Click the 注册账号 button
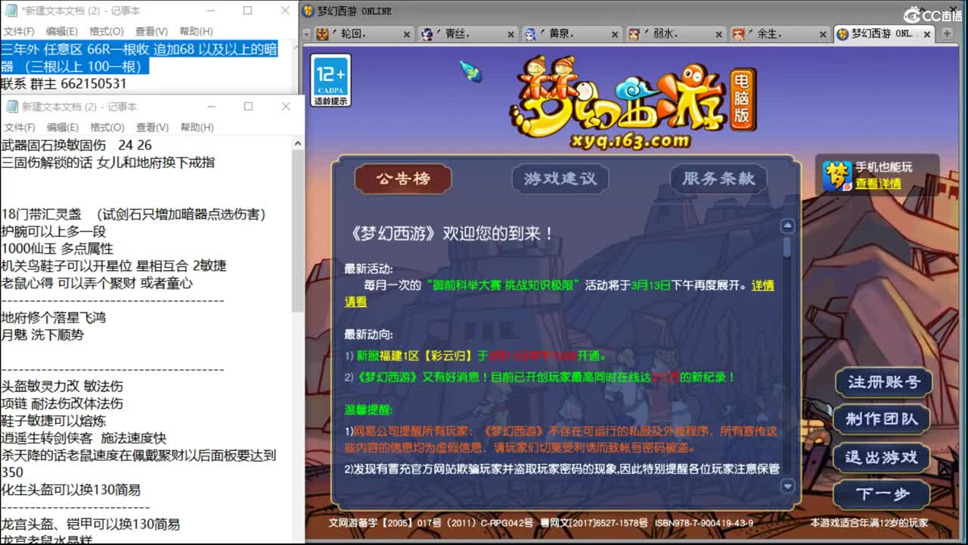 [x=883, y=382]
